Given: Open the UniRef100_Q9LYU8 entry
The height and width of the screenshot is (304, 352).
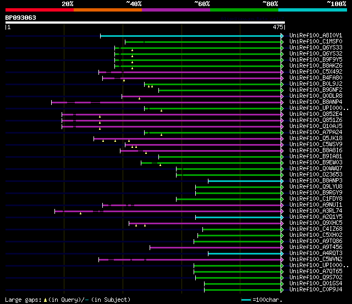Looking at the screenshot, I should coord(316,187).
